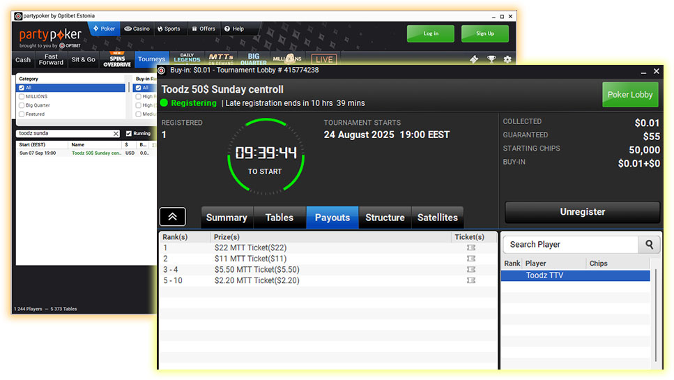Open the MTTs on demand tab
Screen dimensions: 674x380
tap(221, 58)
